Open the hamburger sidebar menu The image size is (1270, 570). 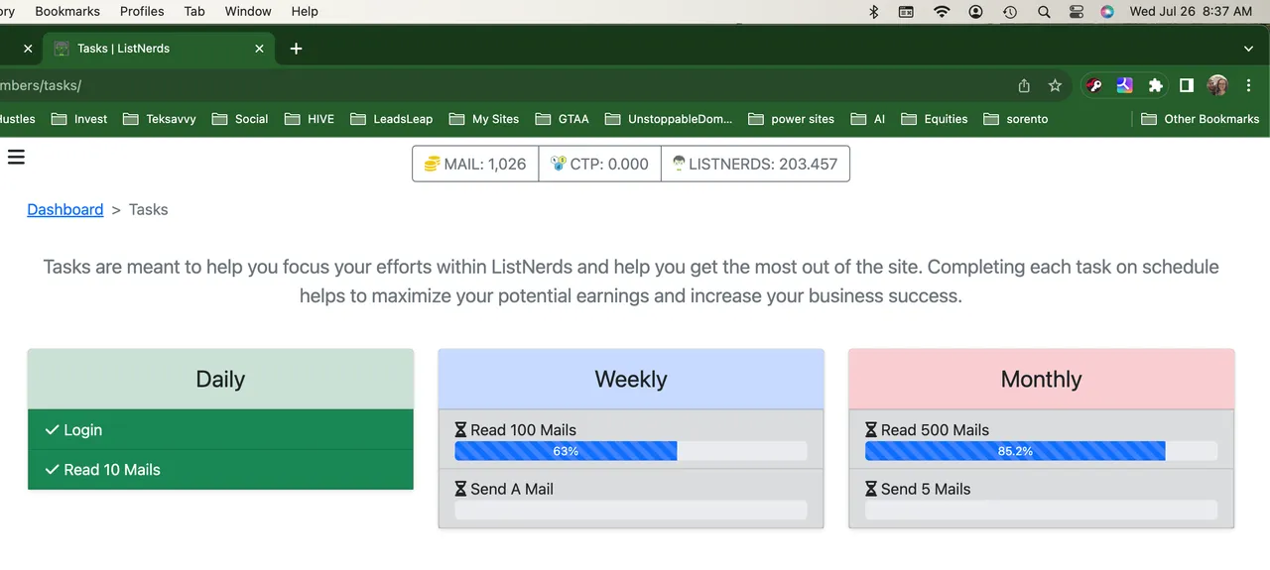(x=16, y=157)
